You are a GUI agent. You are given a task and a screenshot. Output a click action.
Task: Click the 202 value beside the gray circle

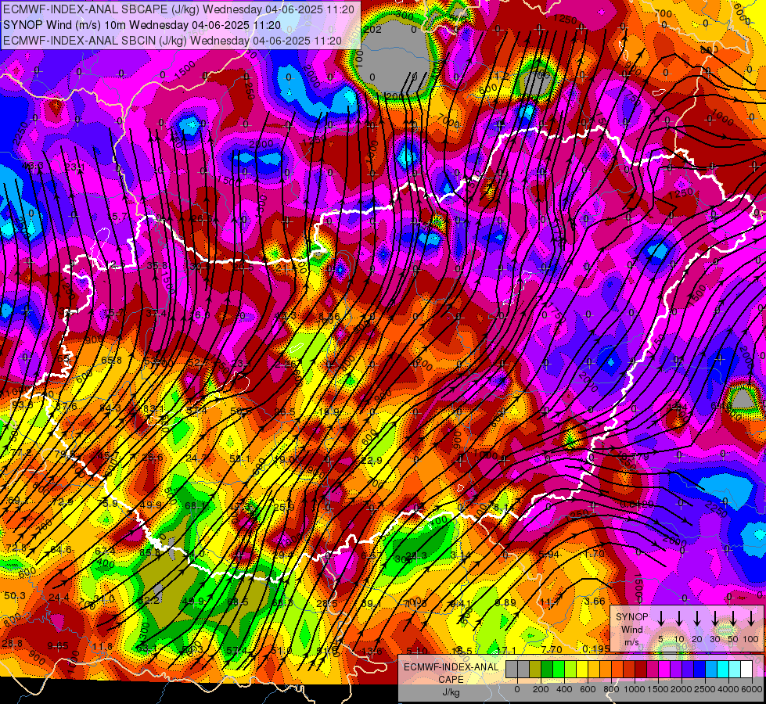372,29
